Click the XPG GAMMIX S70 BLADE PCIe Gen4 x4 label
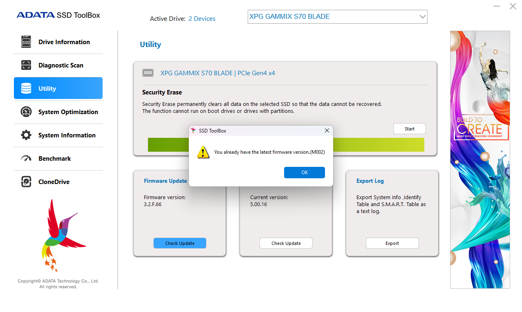The width and height of the screenshot is (522, 312). (218, 73)
